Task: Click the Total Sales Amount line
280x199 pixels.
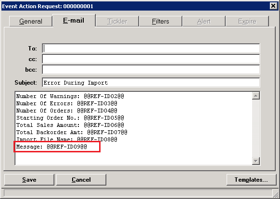Action: click(x=70, y=125)
